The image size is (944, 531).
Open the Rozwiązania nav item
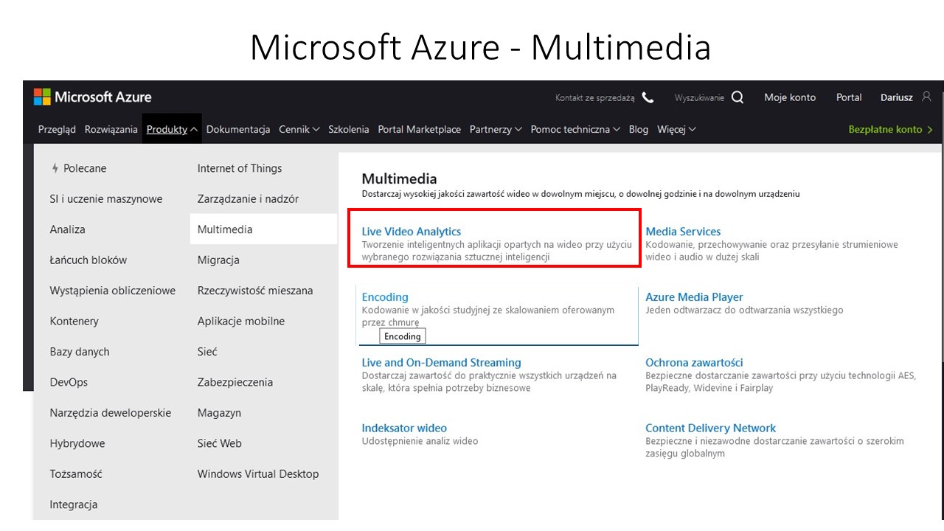coord(111,129)
